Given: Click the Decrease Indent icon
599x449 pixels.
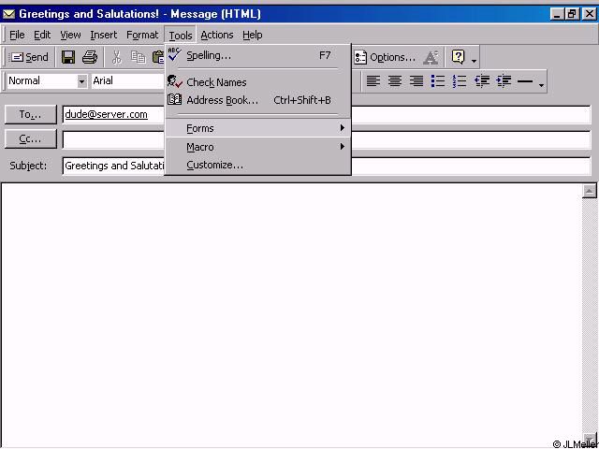Looking at the screenshot, I should pos(482,82).
